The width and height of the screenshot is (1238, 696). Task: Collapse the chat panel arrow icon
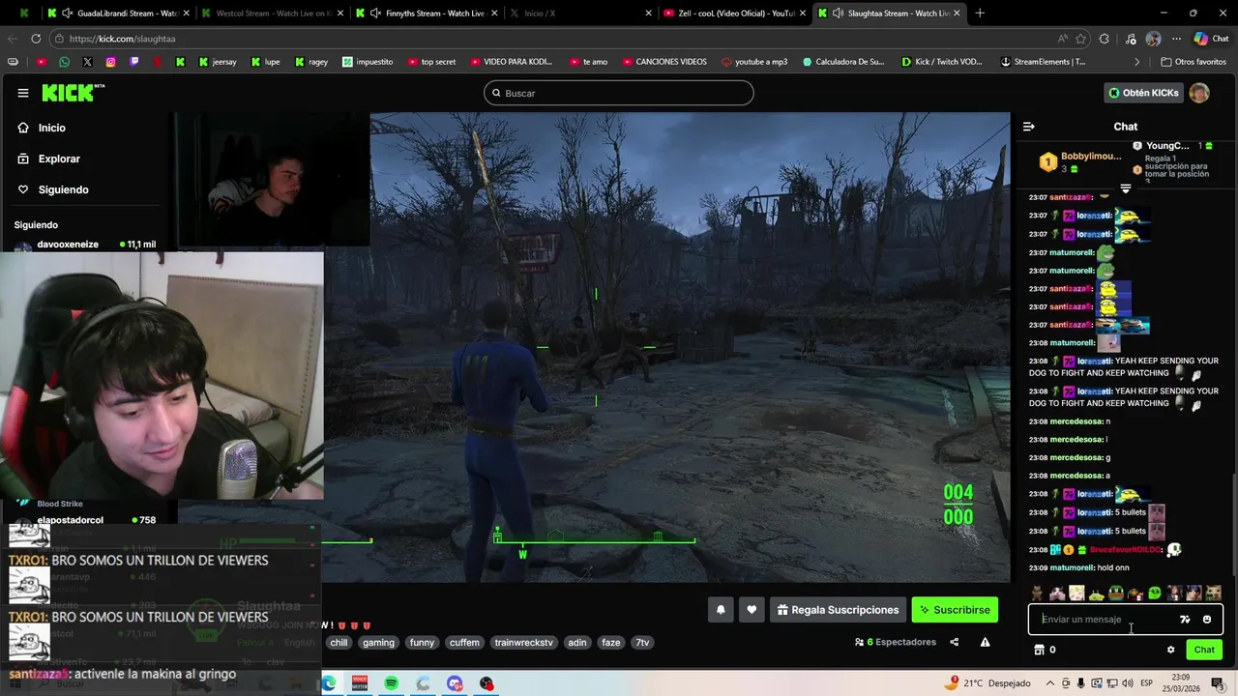1029,127
